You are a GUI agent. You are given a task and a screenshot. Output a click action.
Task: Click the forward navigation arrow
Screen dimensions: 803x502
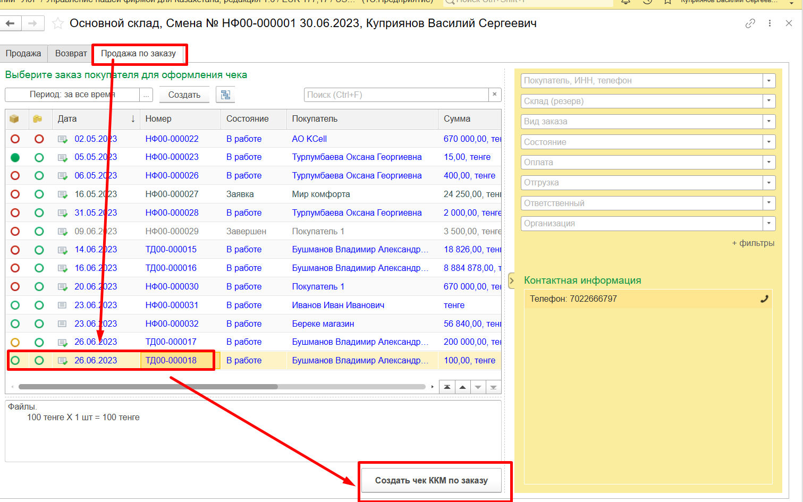pyautogui.click(x=32, y=23)
